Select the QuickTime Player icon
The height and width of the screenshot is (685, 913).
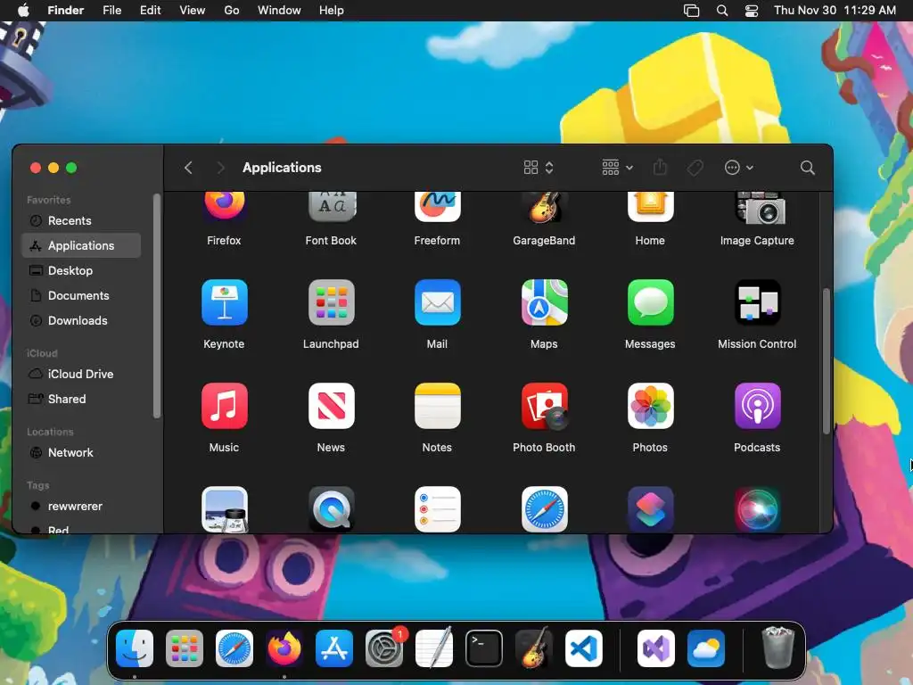tap(331, 509)
